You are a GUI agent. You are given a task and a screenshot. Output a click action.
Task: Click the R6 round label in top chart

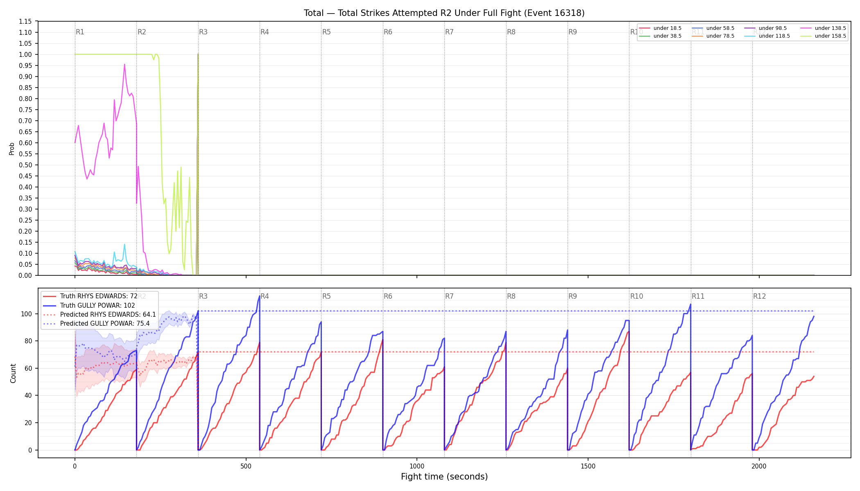388,32
